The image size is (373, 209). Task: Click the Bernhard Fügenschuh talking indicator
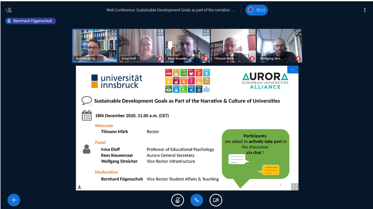click(x=30, y=21)
